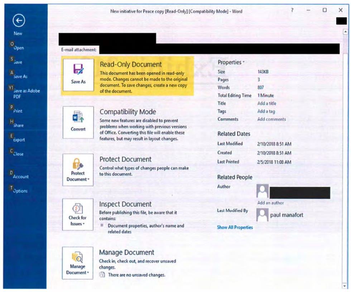Select Close in the backstage menu
Screen dimensions: 351x292
pos(18,154)
